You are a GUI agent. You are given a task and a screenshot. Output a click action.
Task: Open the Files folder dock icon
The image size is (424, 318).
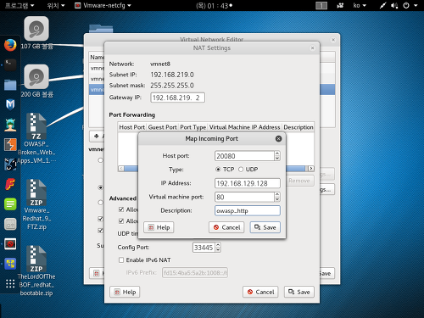pyautogui.click(x=10, y=85)
